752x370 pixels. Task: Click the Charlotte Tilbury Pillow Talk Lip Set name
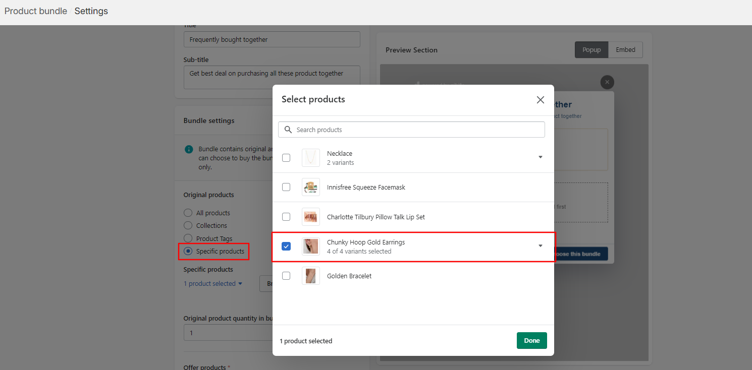[376, 217]
